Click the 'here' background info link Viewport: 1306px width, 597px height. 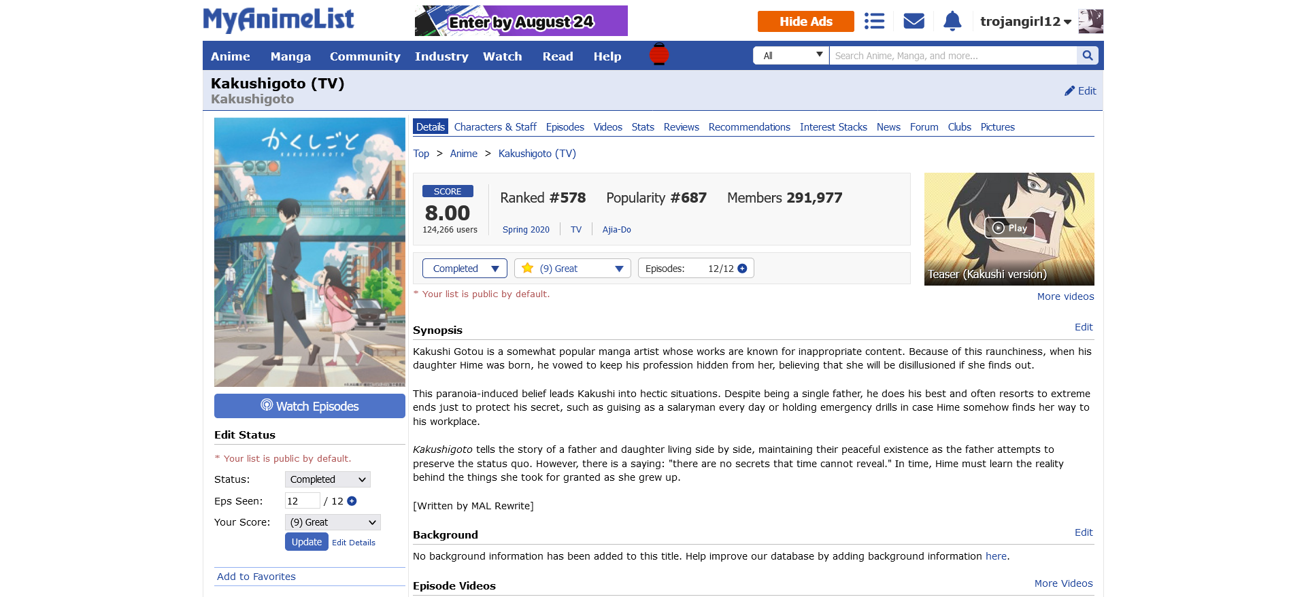coord(996,556)
